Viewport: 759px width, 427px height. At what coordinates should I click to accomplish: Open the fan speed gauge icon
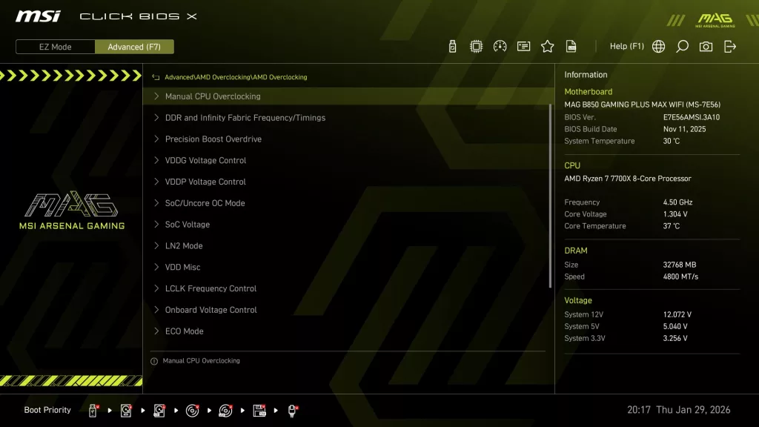tap(500, 46)
